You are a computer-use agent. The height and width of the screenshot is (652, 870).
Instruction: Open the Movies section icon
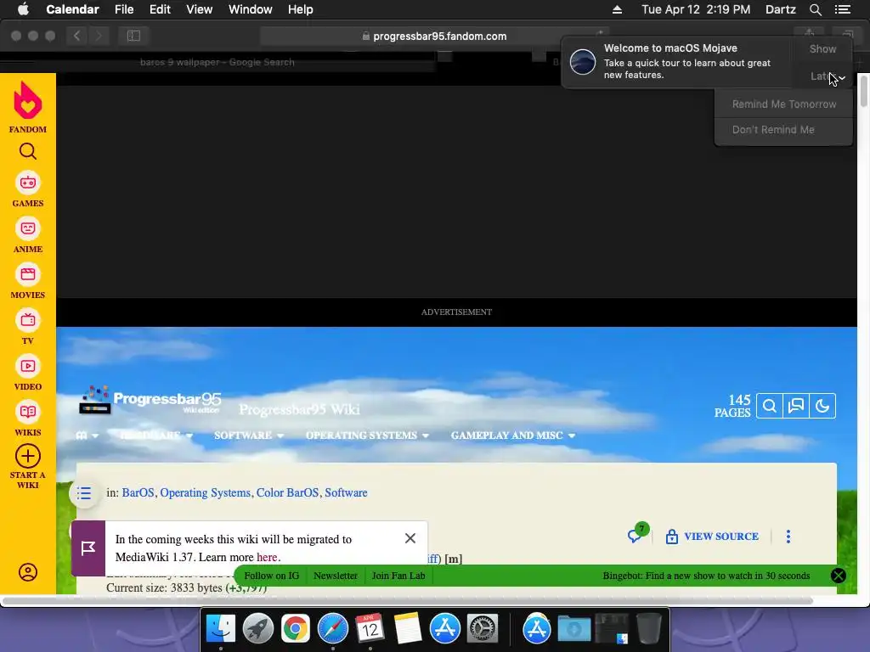pyautogui.click(x=28, y=274)
